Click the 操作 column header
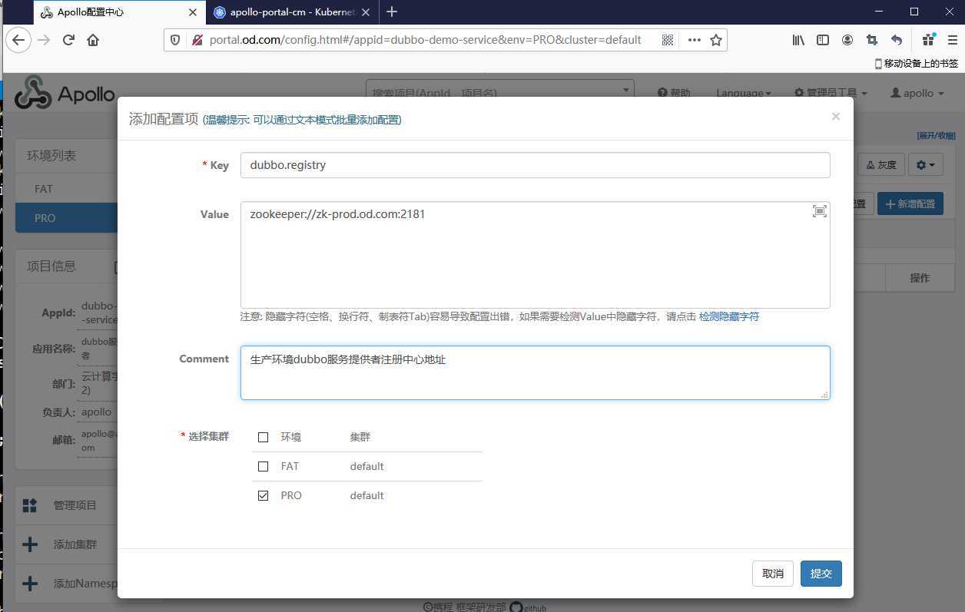Image resolution: width=965 pixels, height=612 pixels. coord(920,278)
